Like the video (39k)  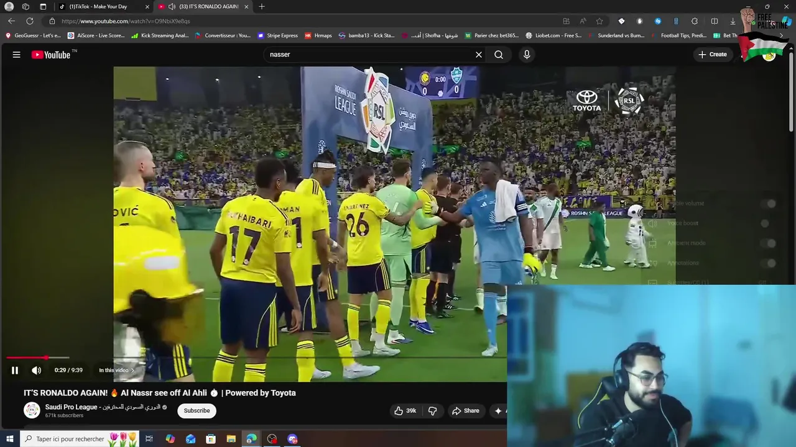click(405, 410)
